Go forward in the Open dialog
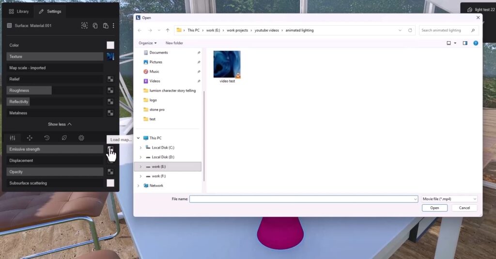 coord(150,30)
